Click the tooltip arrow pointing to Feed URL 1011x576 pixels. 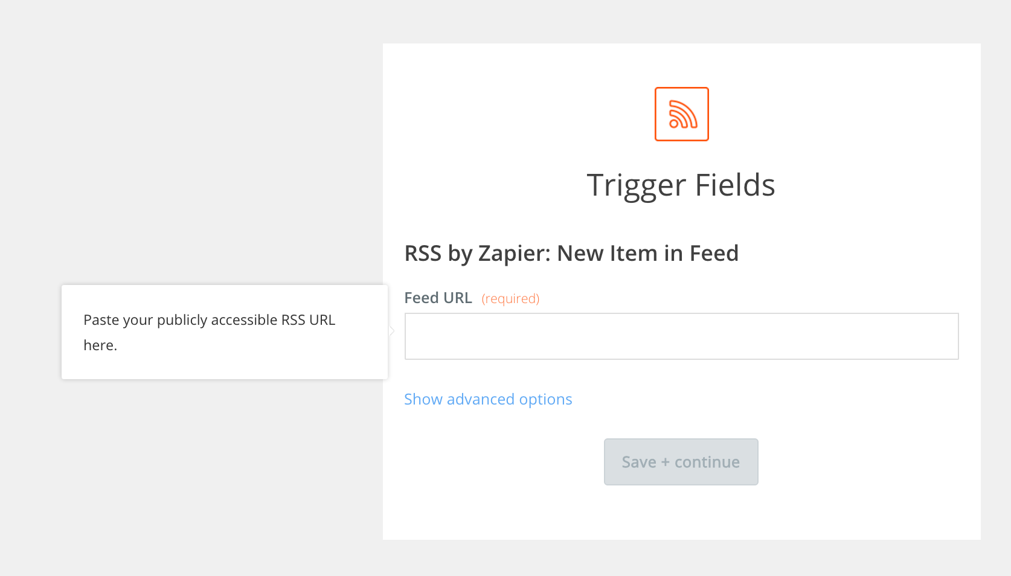(x=391, y=331)
